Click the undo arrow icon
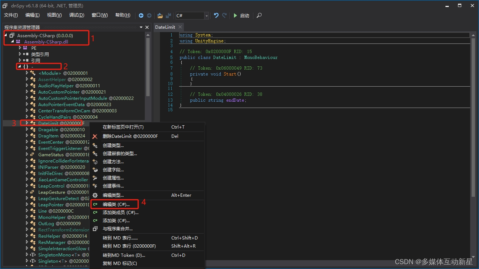Viewport: 479px width, 269px height. [216, 15]
